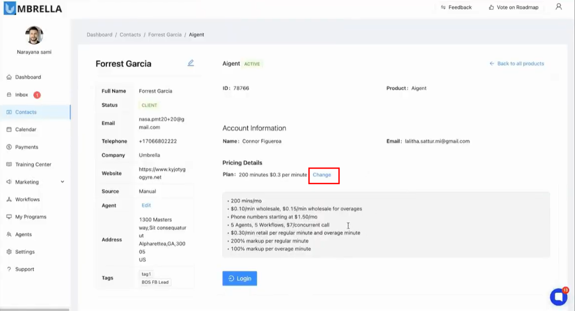Screen dimensions: 575x311
Task: Click the Workflows icon in sidebar
Action: tap(9, 199)
